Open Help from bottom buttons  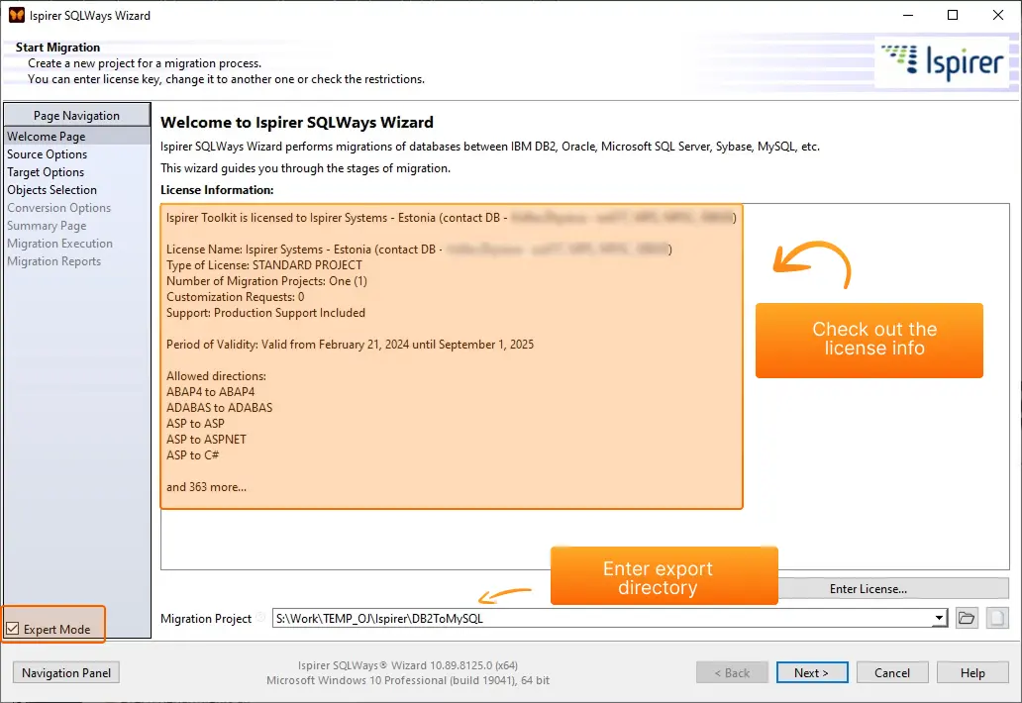(x=972, y=672)
